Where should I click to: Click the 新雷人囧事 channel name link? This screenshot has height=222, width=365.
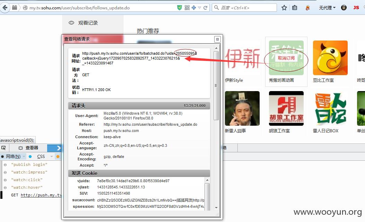(235, 131)
